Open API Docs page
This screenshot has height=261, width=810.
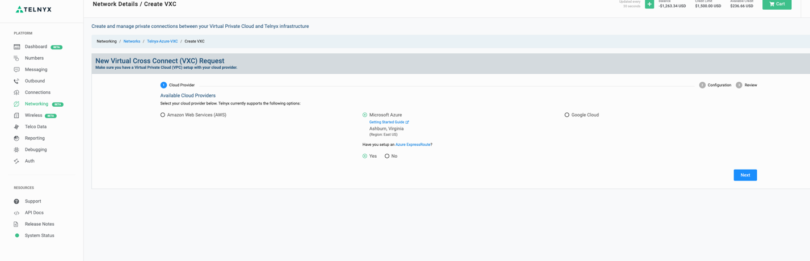(34, 213)
